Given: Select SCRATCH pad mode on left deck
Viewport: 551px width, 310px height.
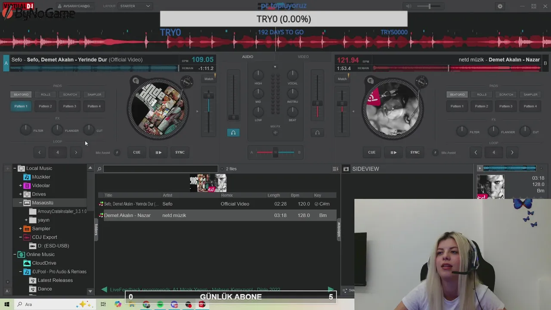Looking at the screenshot, I should [x=70, y=95].
